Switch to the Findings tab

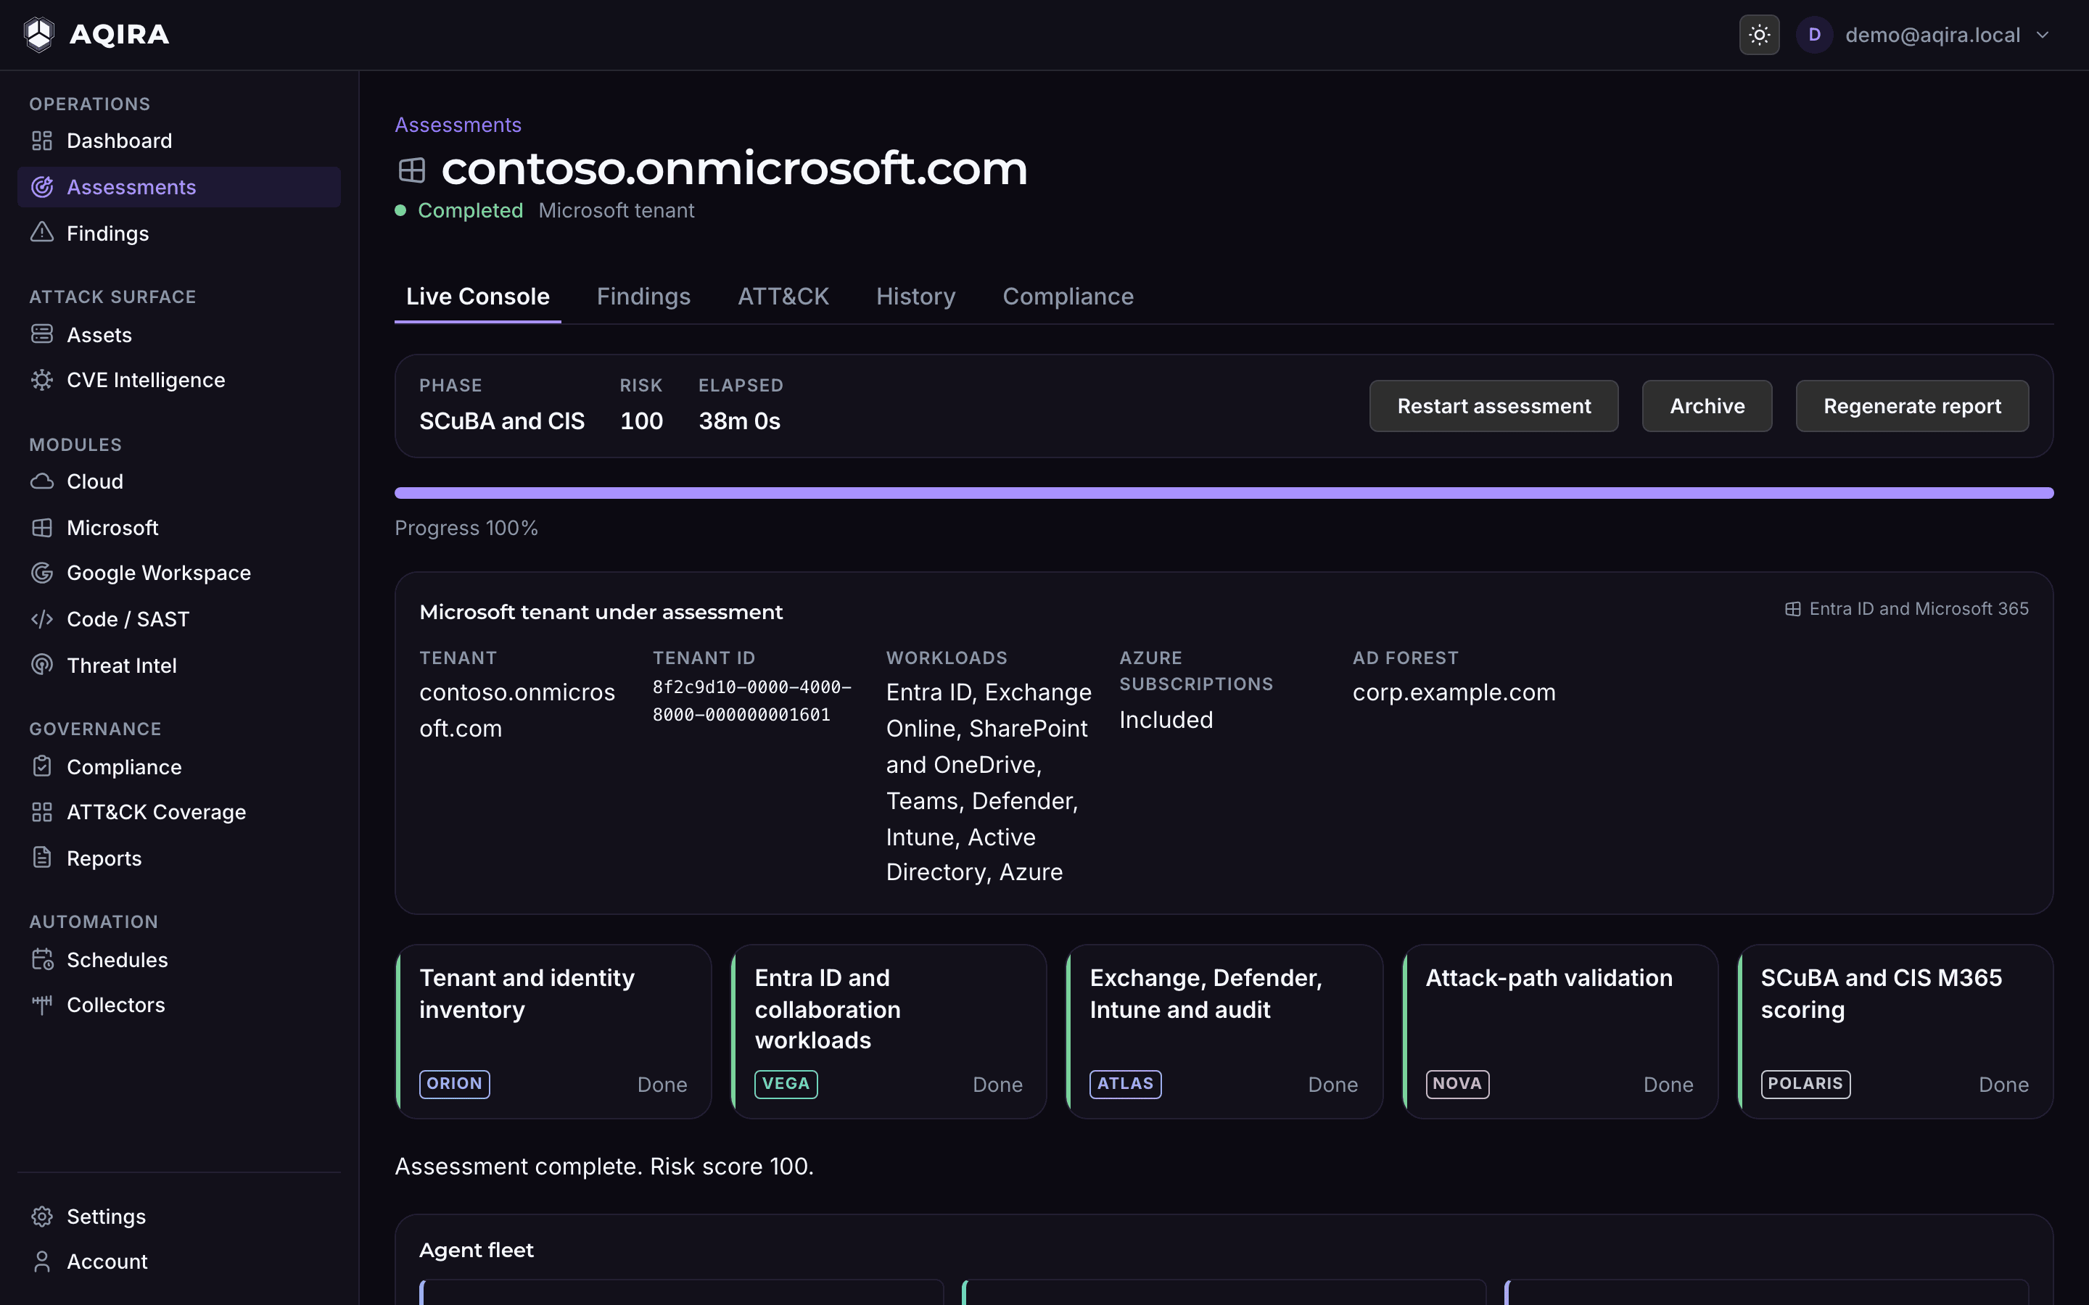(x=643, y=297)
